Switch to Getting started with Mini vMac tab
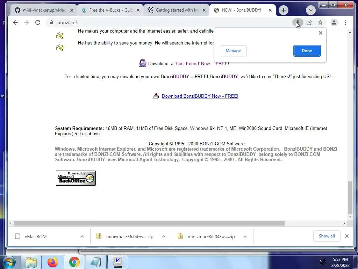This screenshot has width=358, height=269. [x=177, y=10]
